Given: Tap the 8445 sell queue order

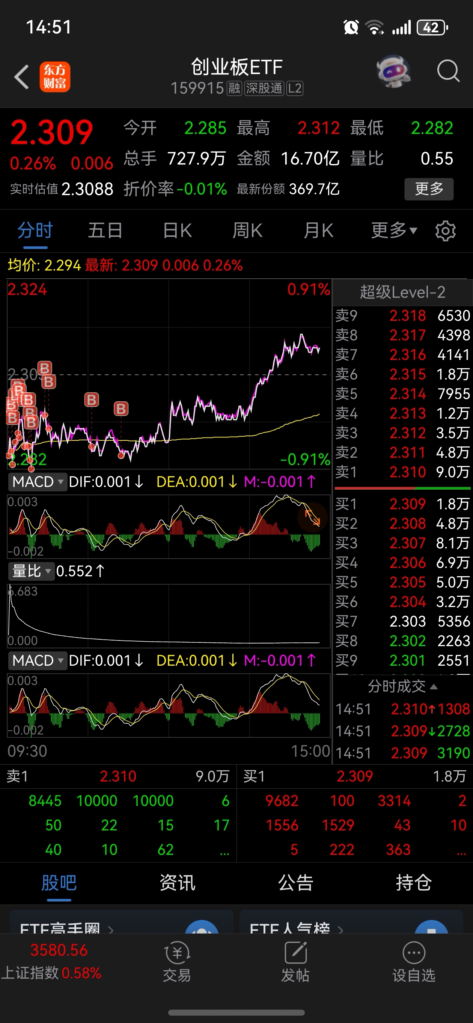Looking at the screenshot, I should [x=45, y=801].
